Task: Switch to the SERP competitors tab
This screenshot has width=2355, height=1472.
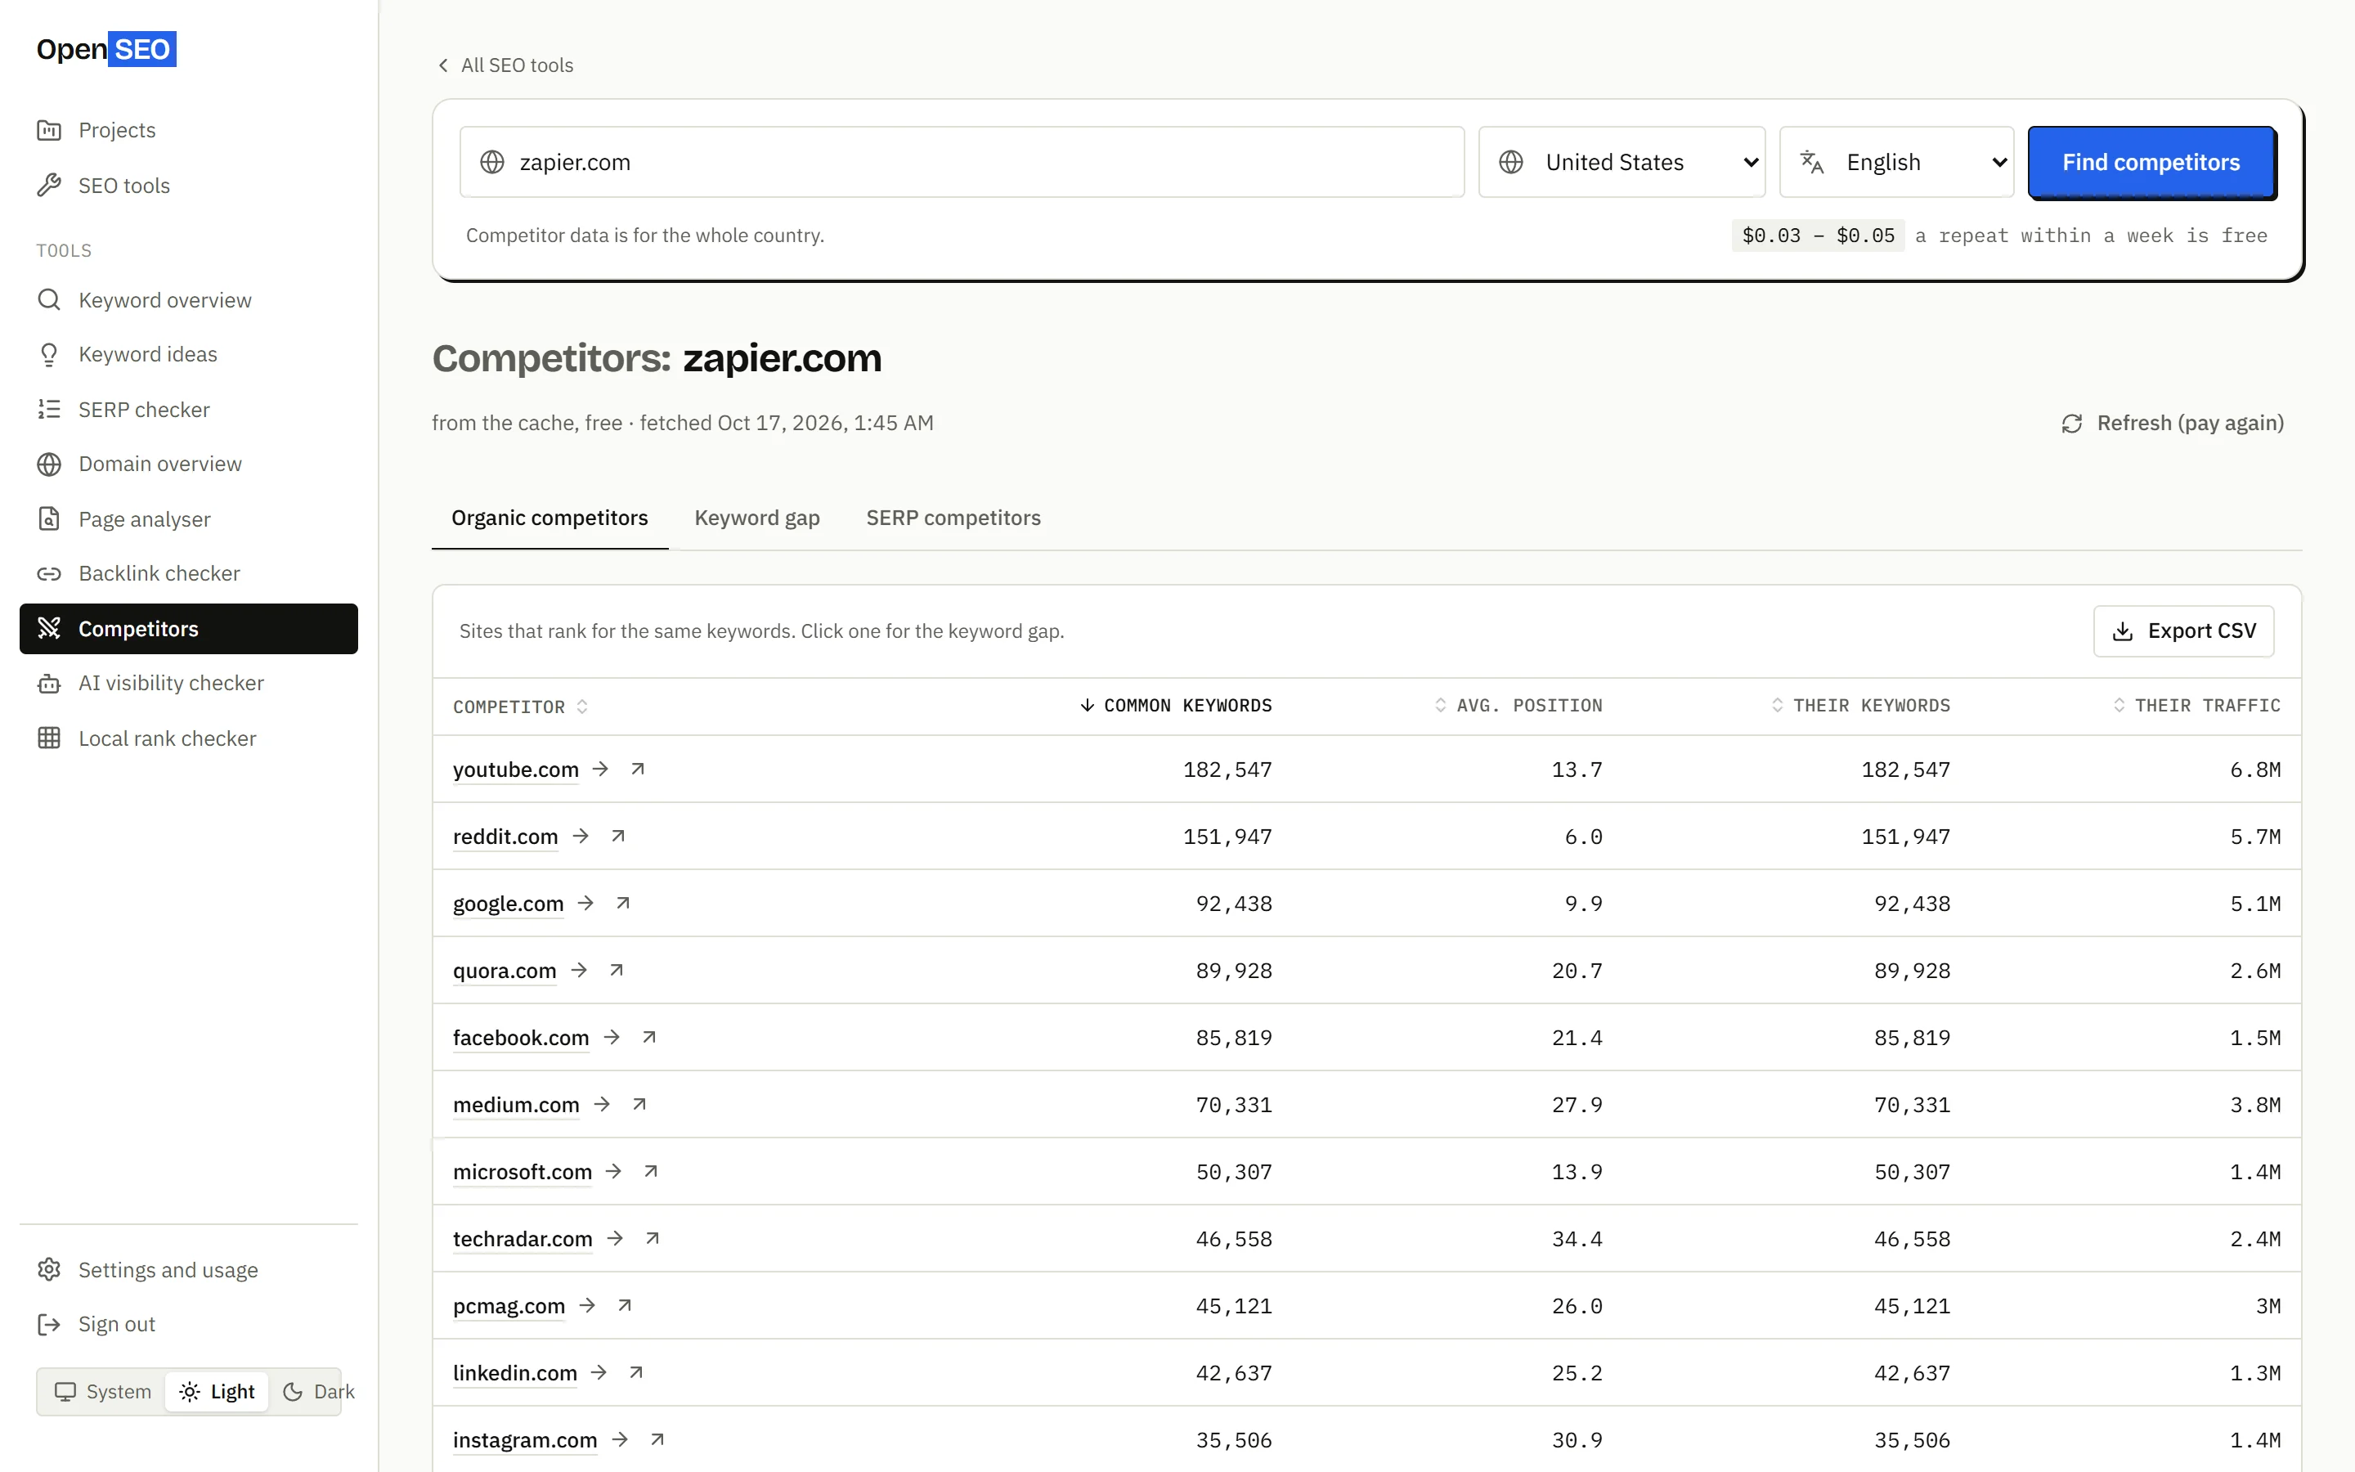Action: (953, 518)
